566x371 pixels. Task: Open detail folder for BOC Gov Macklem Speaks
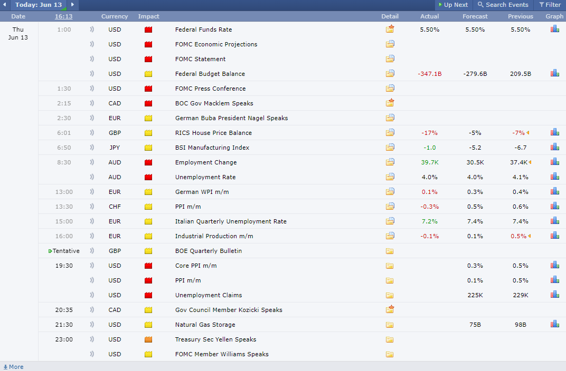(x=390, y=103)
